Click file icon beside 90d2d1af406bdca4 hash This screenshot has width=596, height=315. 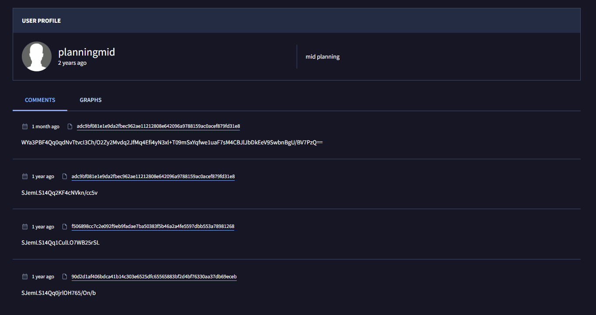pos(64,277)
